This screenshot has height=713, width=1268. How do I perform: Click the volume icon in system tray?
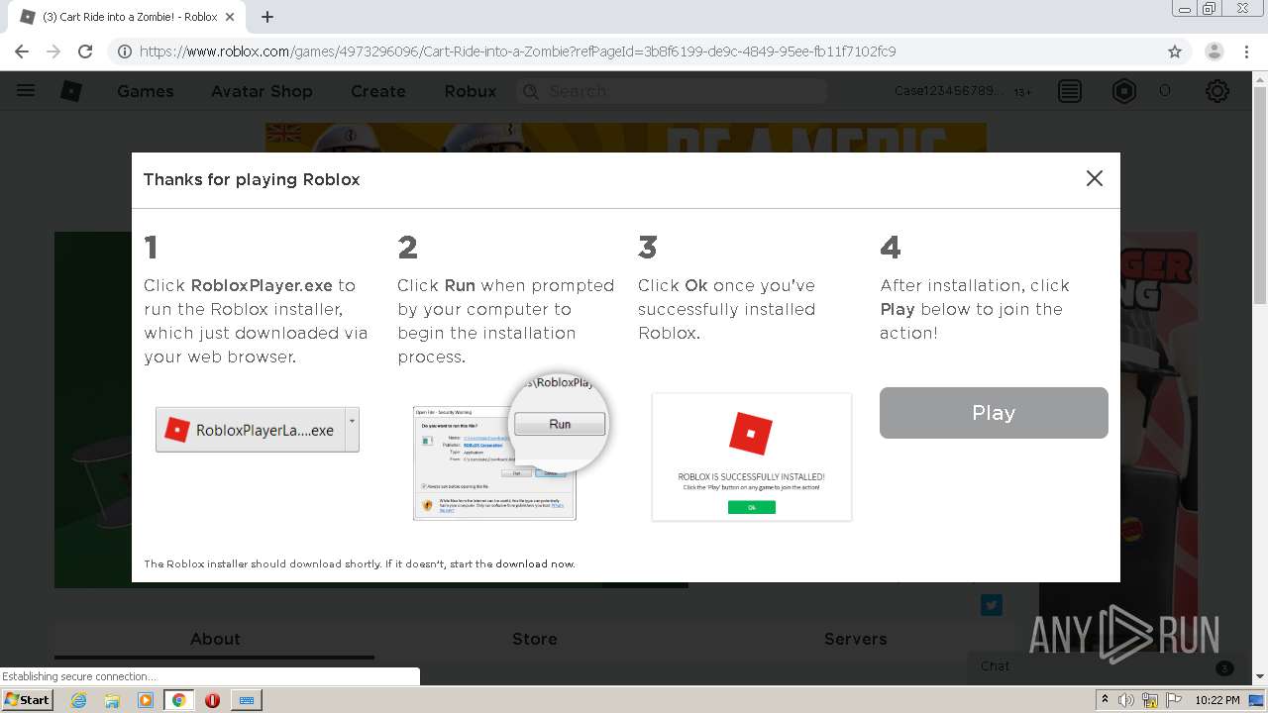pyautogui.click(x=1126, y=700)
